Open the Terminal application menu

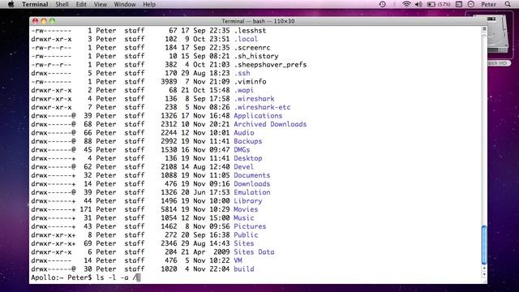click(x=35, y=4)
